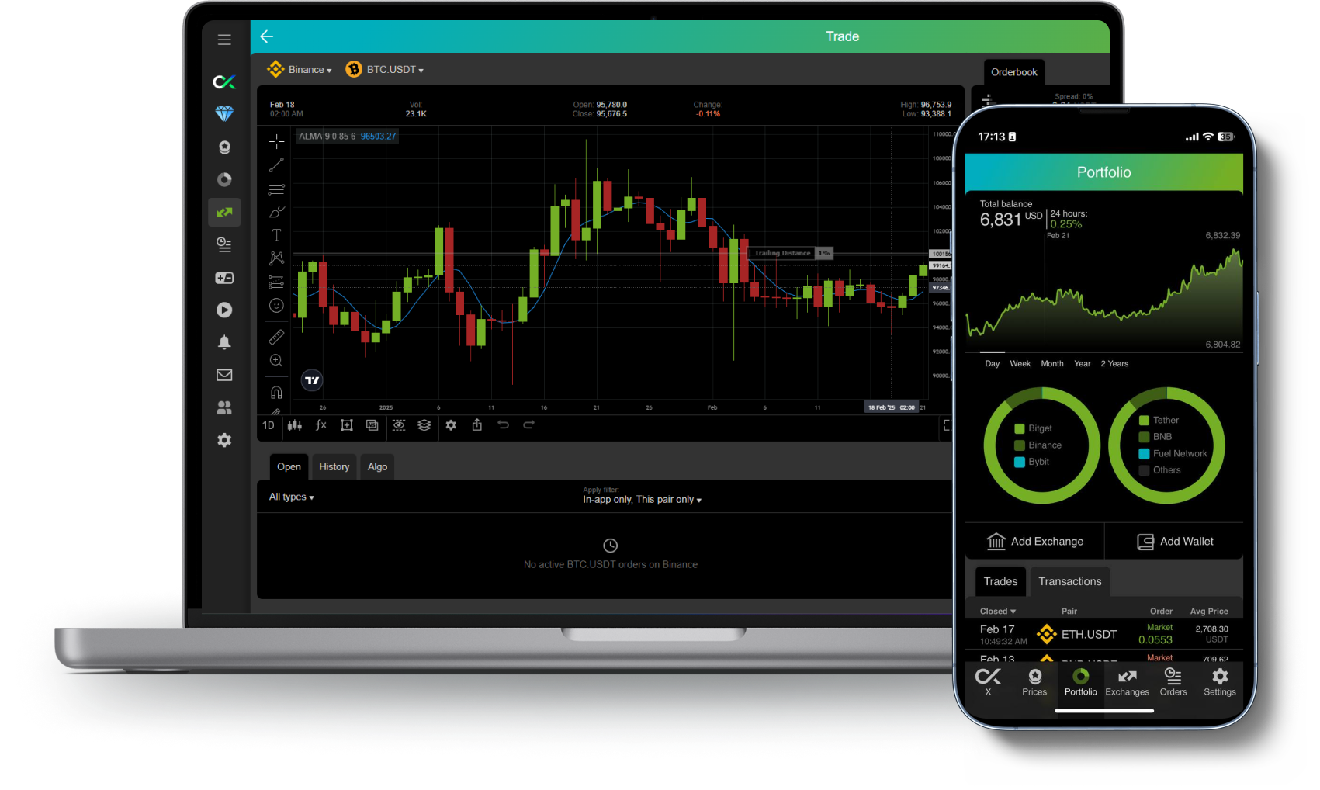Select the brush drawing tool
Screen dimensions: 1320x790
coord(276,212)
